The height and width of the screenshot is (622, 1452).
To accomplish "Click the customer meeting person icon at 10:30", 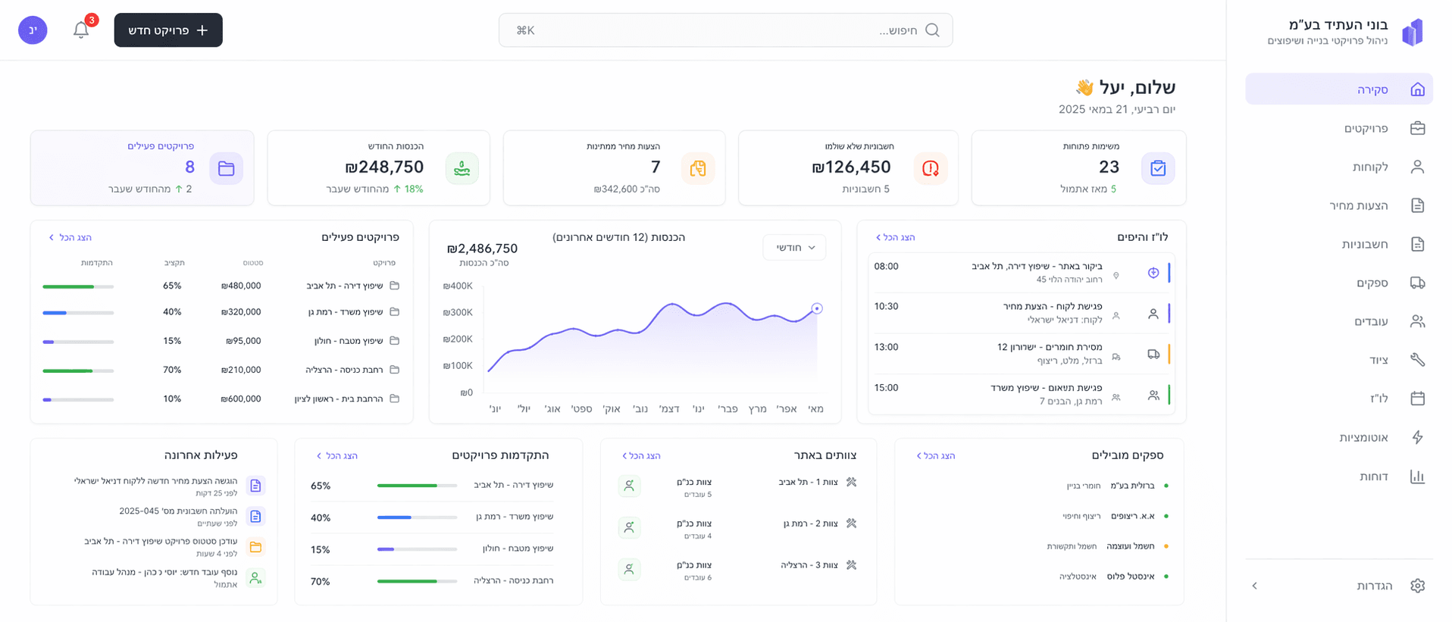I will (1153, 314).
